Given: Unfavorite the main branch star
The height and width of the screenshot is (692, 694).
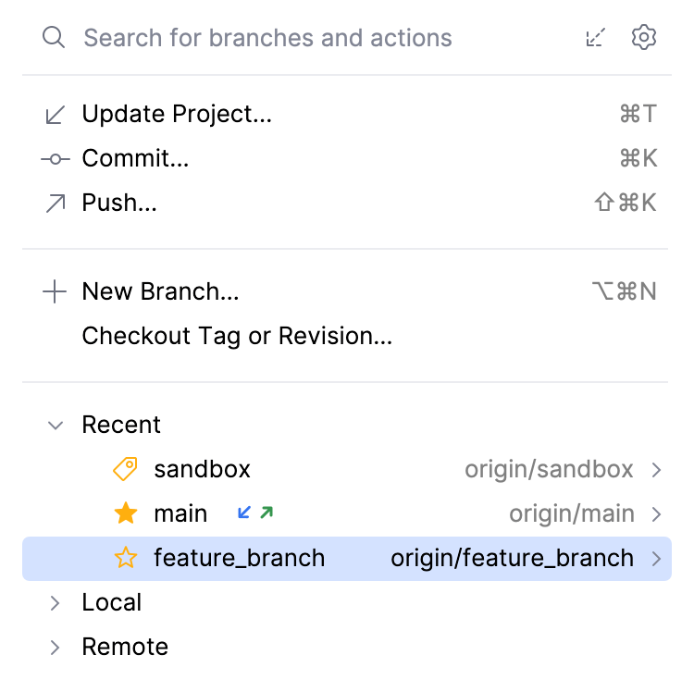Looking at the screenshot, I should [125, 513].
